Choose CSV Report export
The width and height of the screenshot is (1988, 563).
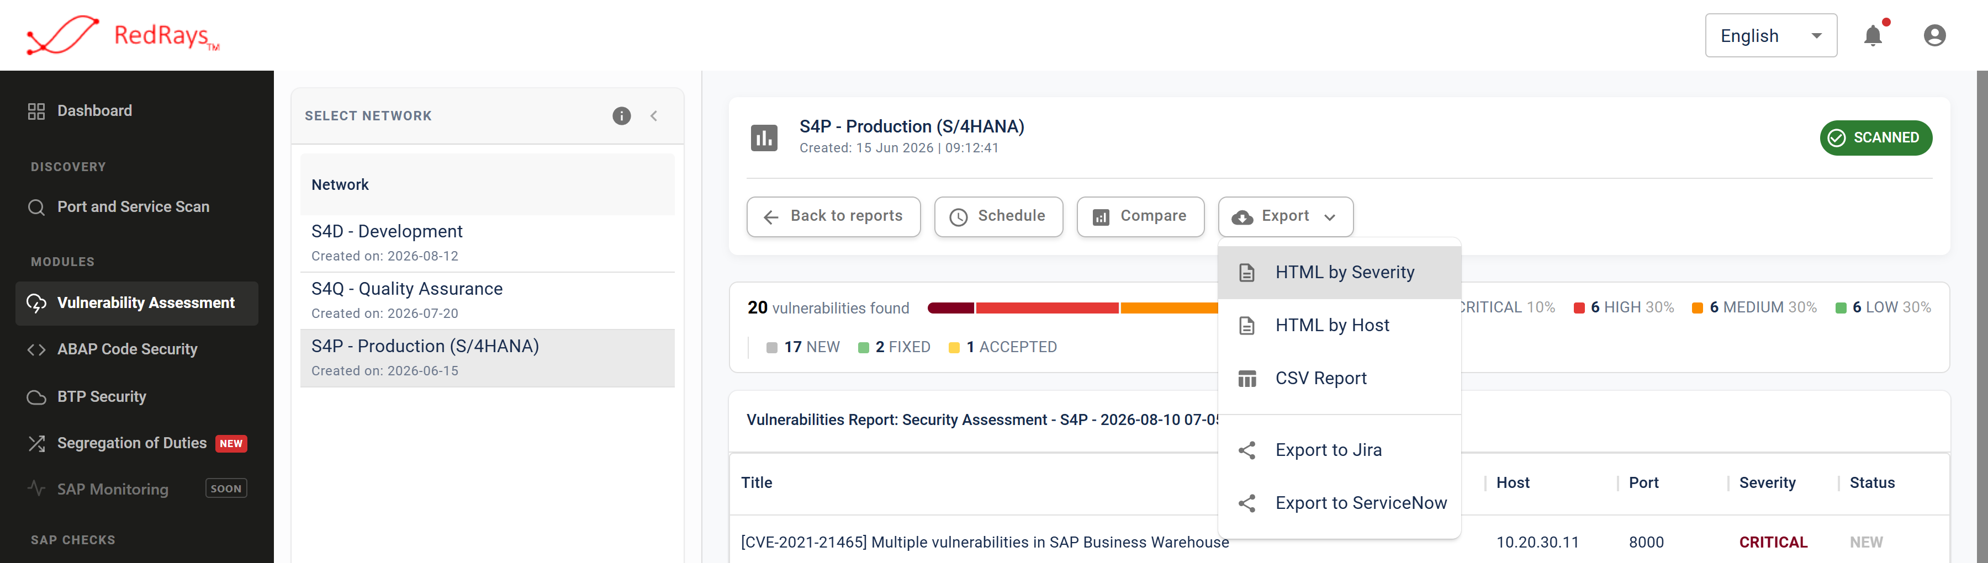[x=1339, y=379]
